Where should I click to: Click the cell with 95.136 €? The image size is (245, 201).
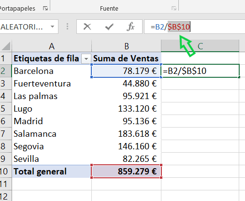[x=126, y=121]
